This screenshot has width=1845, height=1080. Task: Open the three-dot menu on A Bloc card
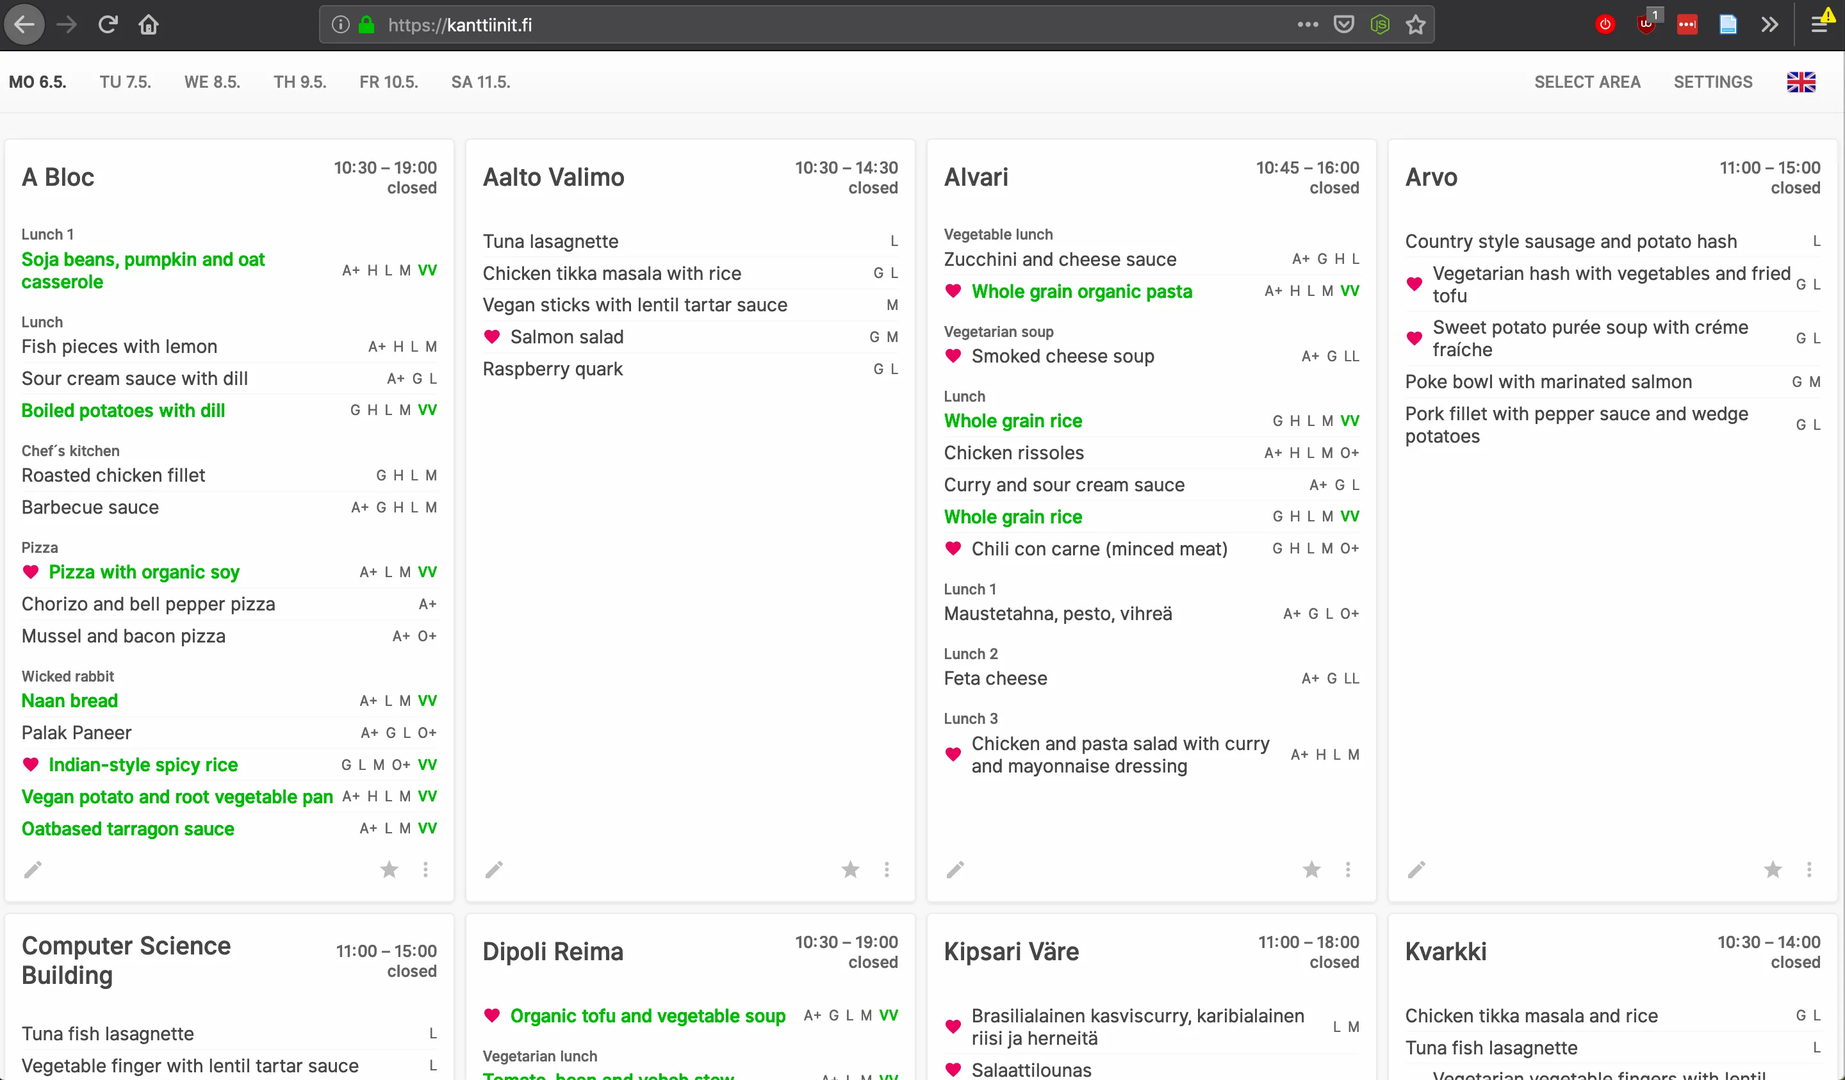click(425, 869)
